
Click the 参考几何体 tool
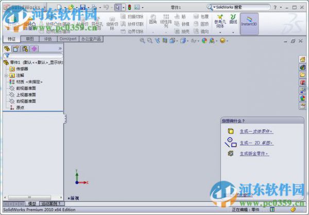[220, 21]
